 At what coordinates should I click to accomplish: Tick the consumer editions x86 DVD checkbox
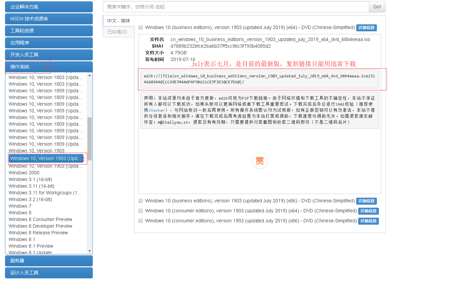coord(141,221)
